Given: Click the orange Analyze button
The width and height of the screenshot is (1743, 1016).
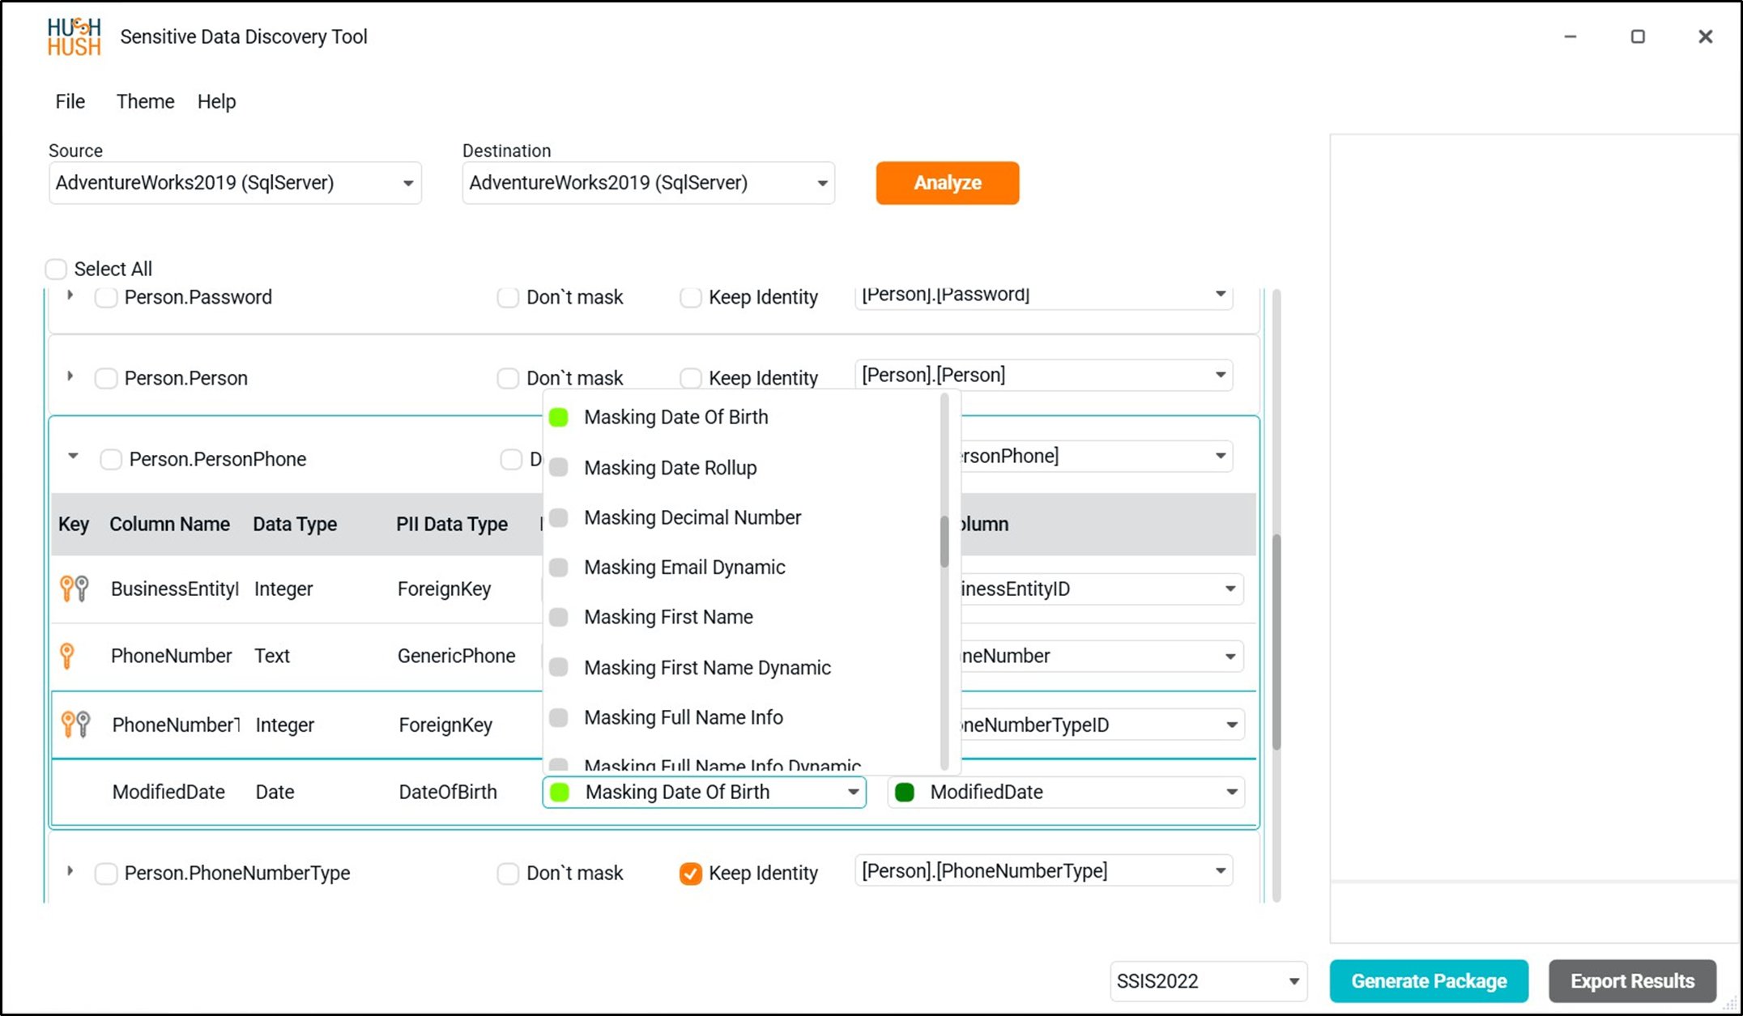Looking at the screenshot, I should (x=948, y=183).
